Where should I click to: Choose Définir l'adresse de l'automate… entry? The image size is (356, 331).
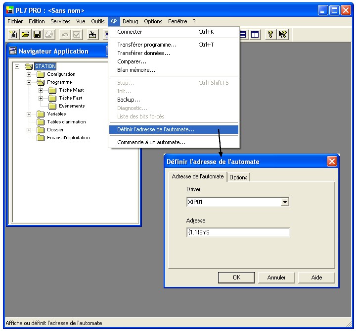[174, 129]
